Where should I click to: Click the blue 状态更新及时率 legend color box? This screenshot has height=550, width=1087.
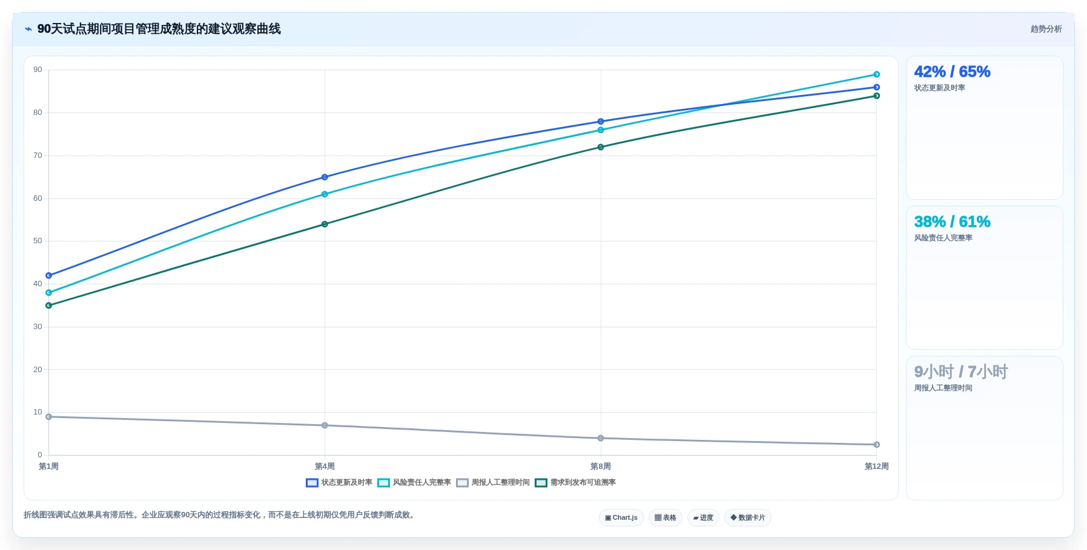tap(312, 483)
